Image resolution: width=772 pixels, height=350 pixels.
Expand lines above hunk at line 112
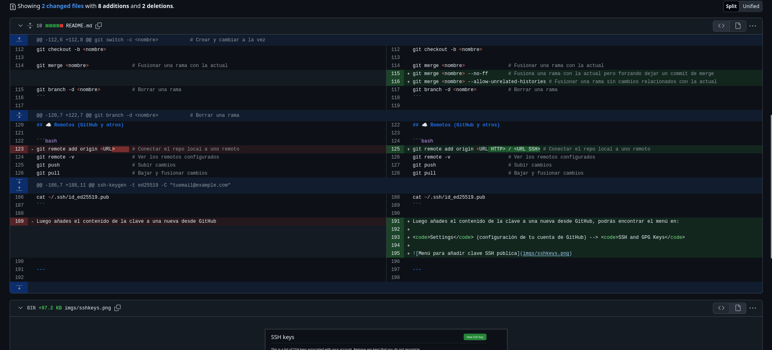[19, 40]
